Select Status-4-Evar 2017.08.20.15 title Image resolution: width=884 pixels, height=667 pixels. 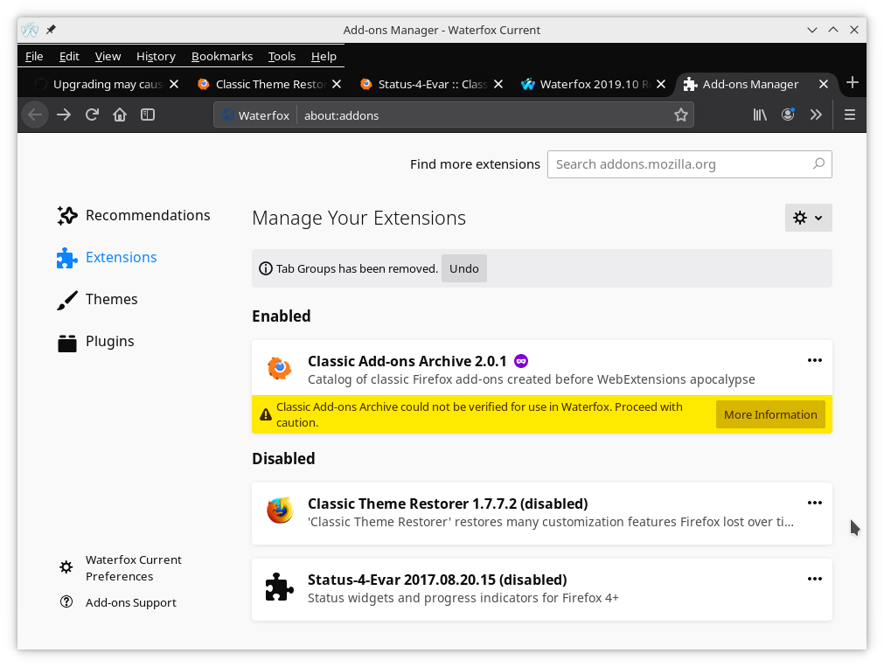tap(437, 580)
